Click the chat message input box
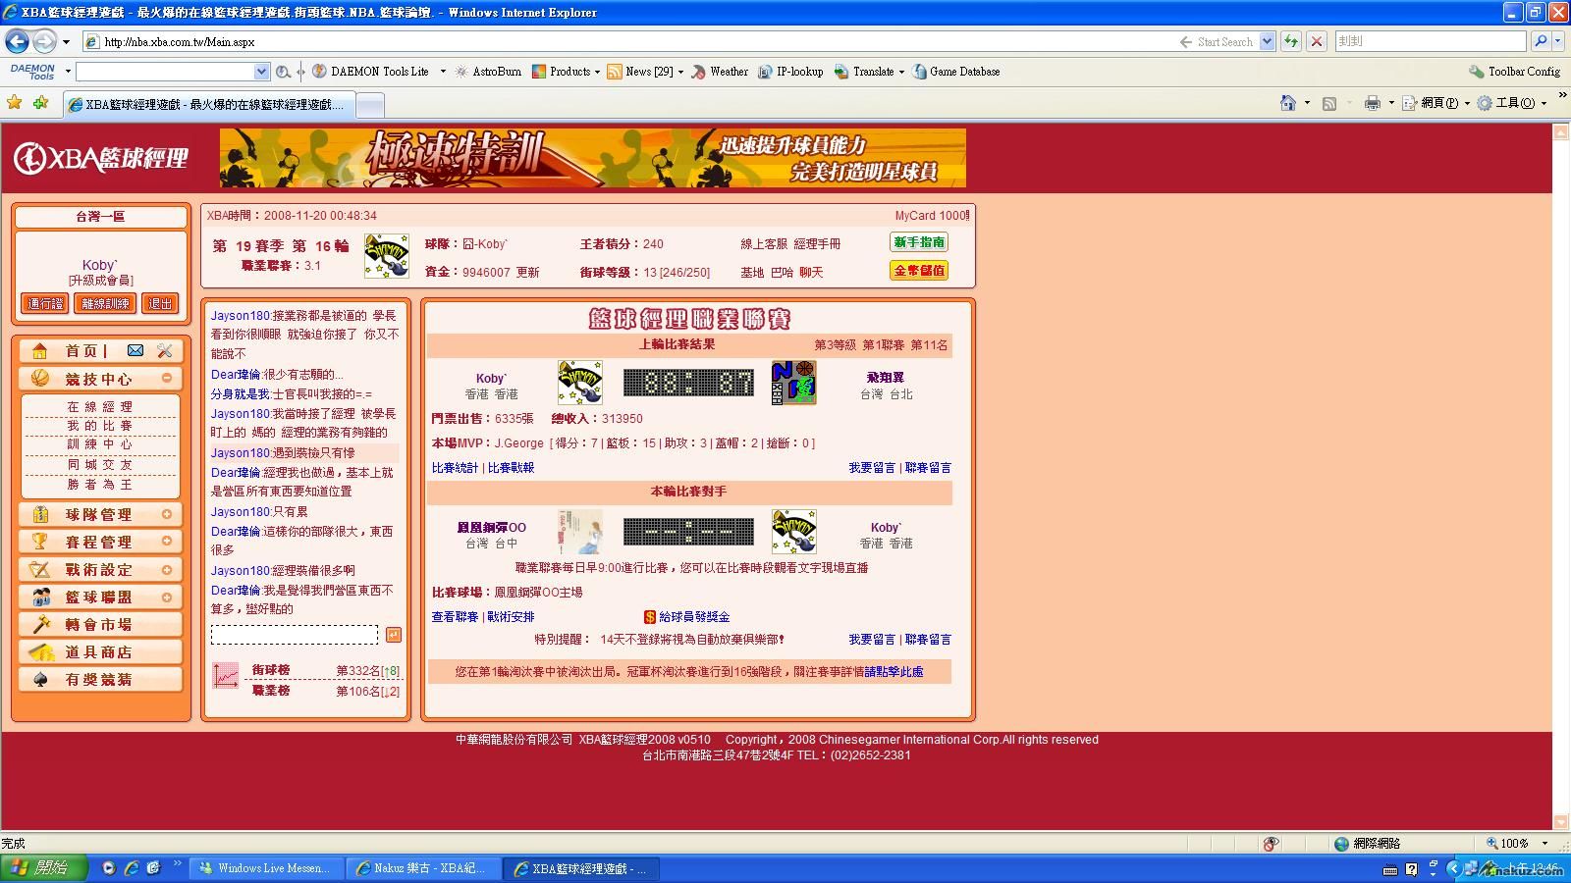 (x=295, y=635)
